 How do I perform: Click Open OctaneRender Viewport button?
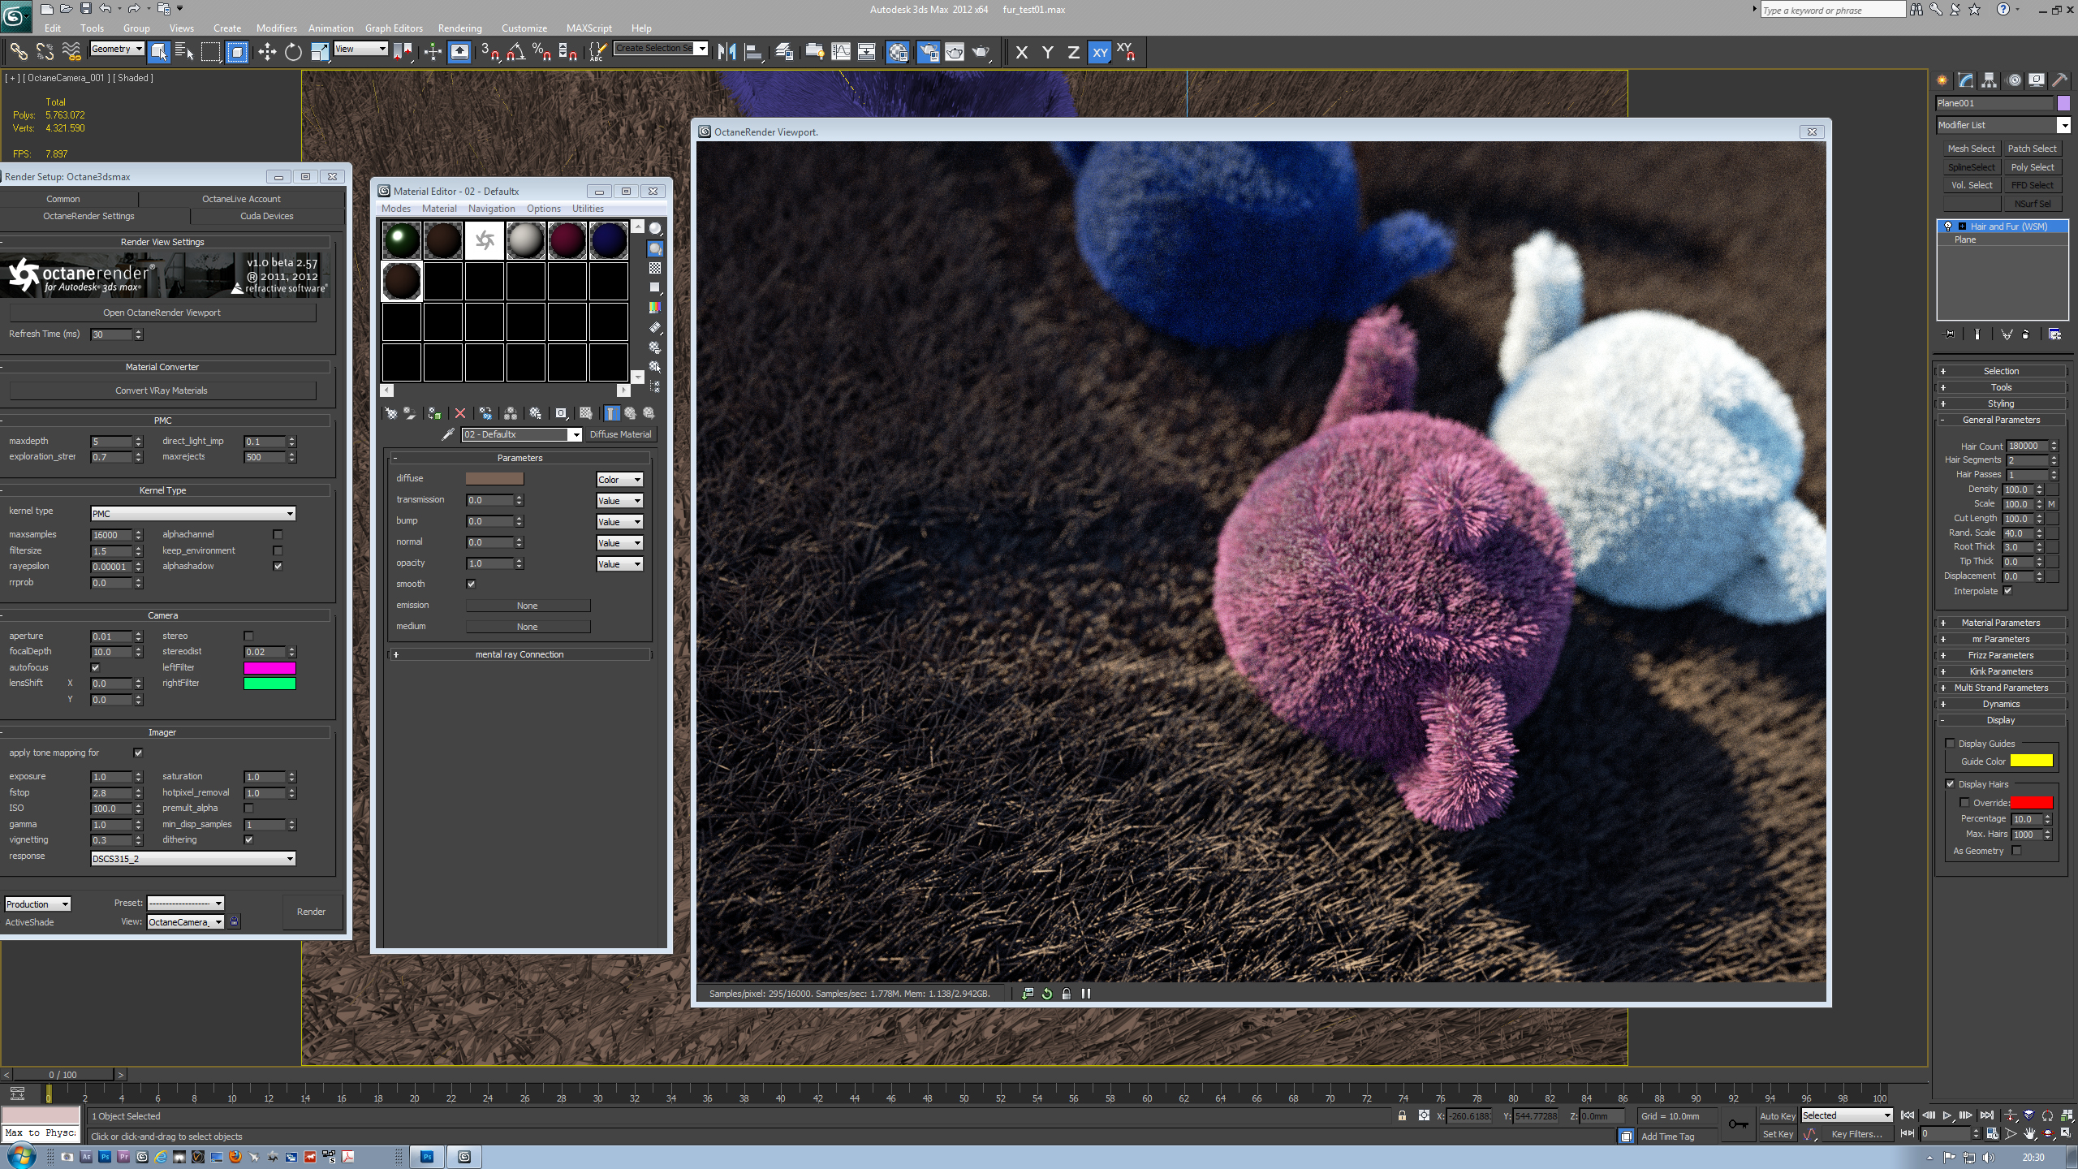coord(162,313)
